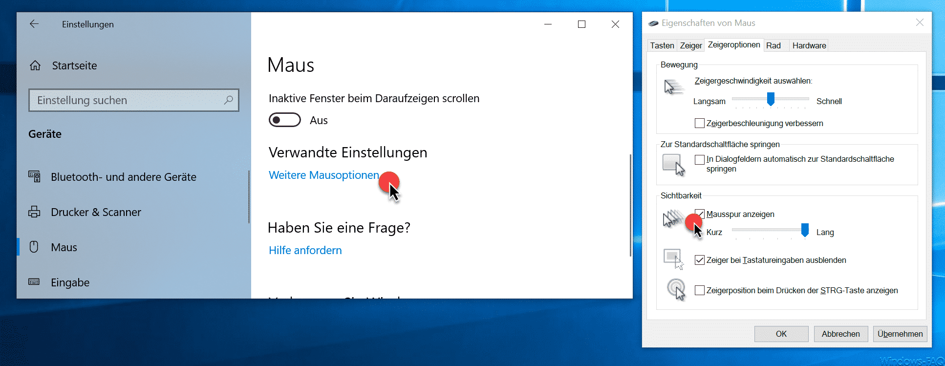Click the Abbrechen button
This screenshot has width=945, height=366.
coord(840,334)
